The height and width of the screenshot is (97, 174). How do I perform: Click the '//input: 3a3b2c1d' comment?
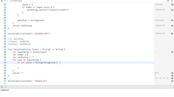pos(19,41)
